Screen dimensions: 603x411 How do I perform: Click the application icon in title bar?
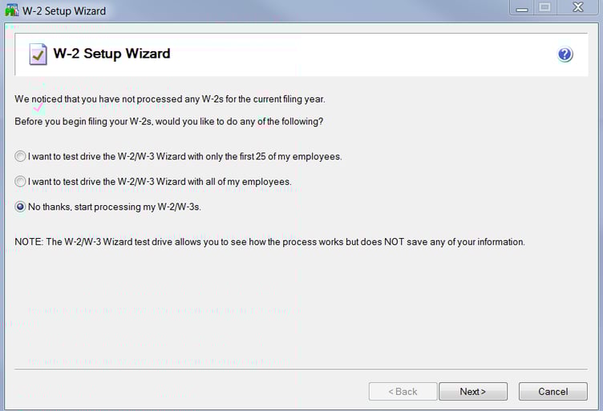10,11
